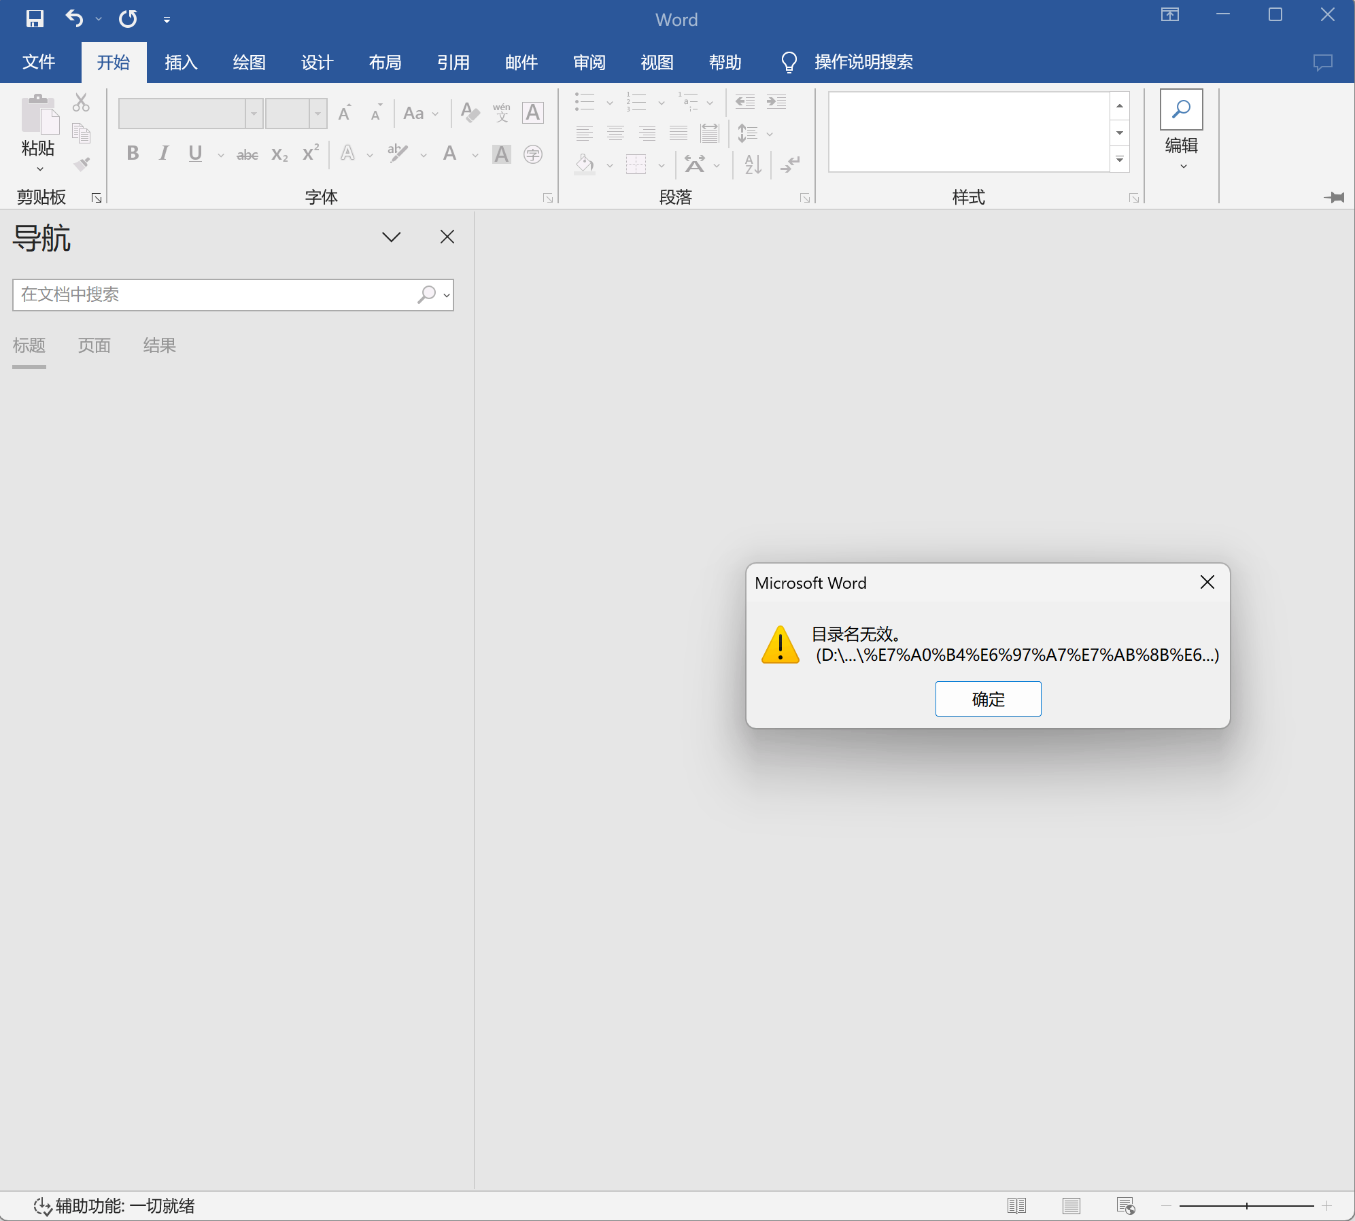
Task: Click the comments speech bubble icon
Action: click(x=1322, y=63)
